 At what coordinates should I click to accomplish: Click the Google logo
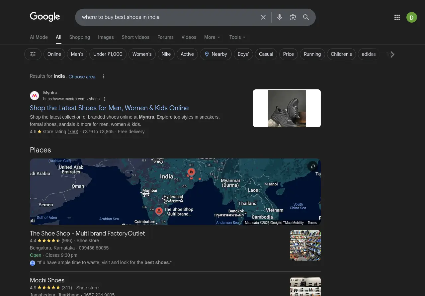[45, 17]
